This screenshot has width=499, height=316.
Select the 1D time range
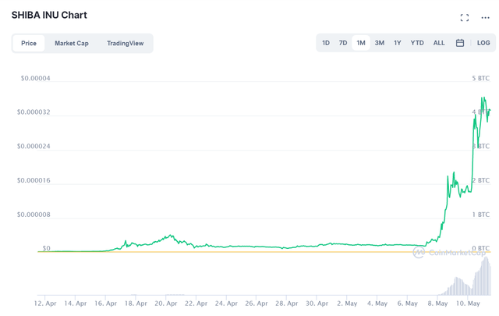pos(326,43)
